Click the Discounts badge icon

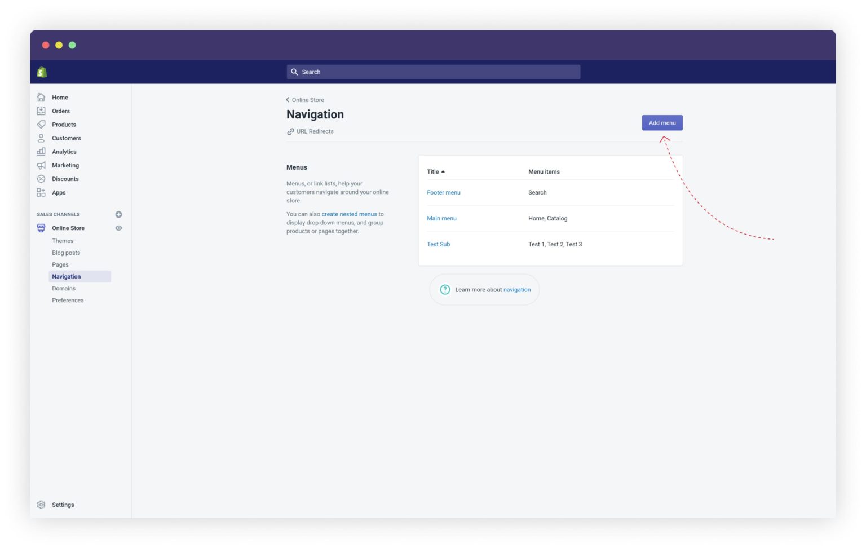click(41, 179)
